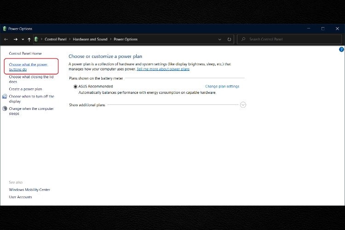Screen dimensions: 345x230
Task: Open the recent locations dropdown arrow
Action: click(x=23, y=40)
